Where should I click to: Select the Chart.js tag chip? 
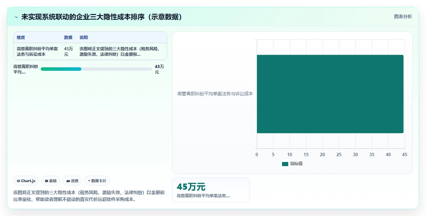coord(26,181)
